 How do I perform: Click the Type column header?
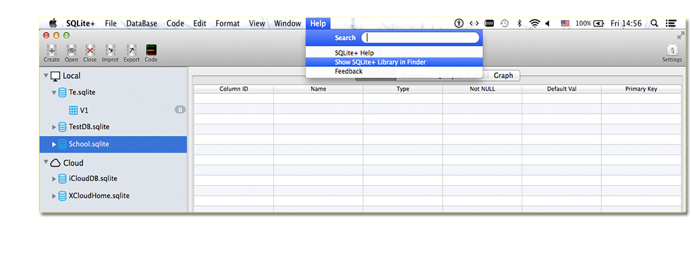pos(403,89)
